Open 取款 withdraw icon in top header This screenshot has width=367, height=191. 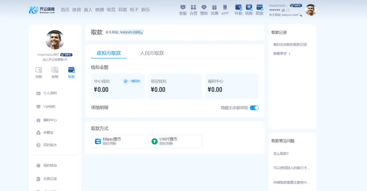tap(260, 10)
